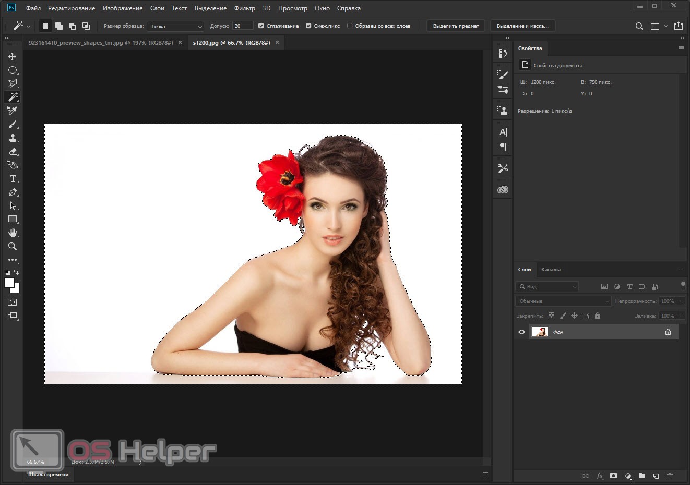This screenshot has width=690, height=485.
Task: Select the Pen tool
Action: point(13,192)
